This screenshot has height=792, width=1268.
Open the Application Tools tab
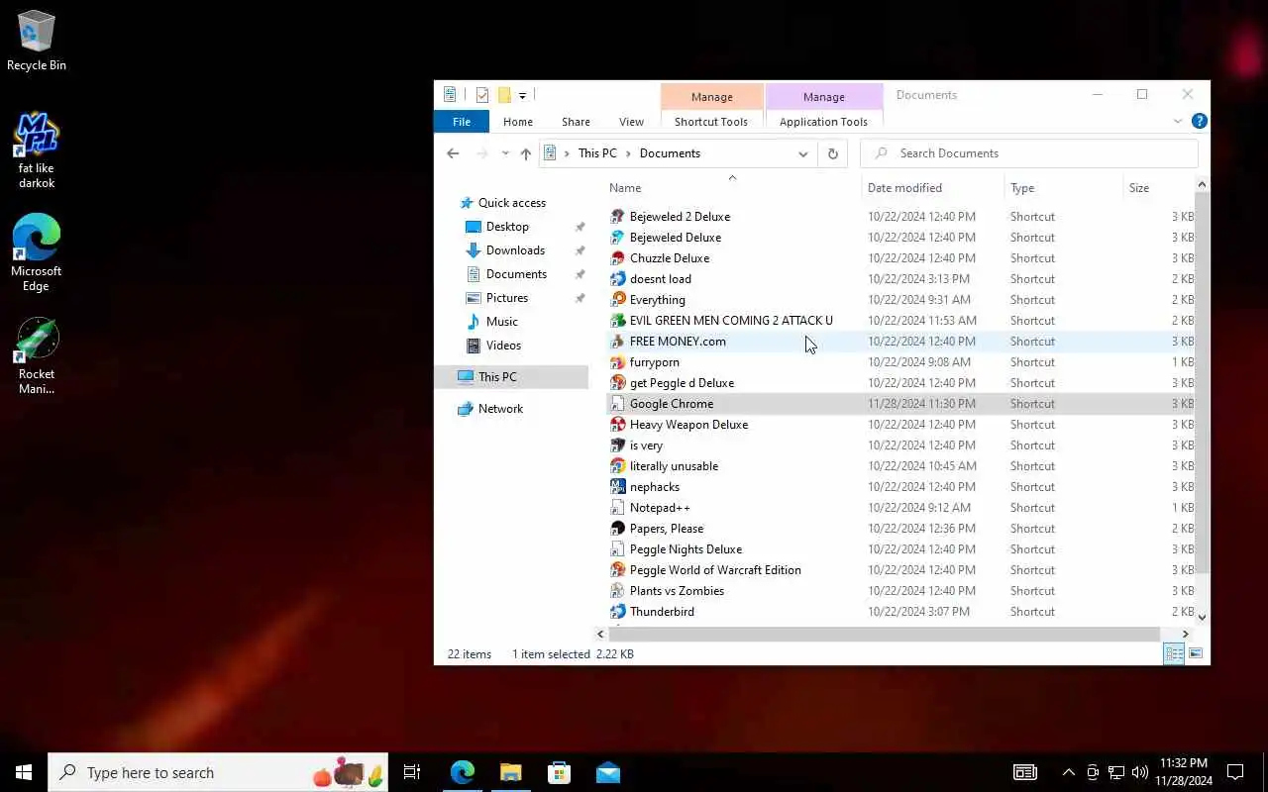823,122
